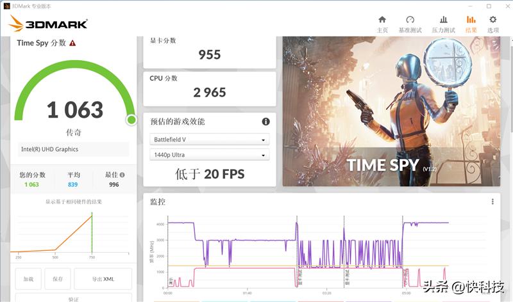Click the 保存 (Save) button
The width and height of the screenshot is (513, 302).
58,279
